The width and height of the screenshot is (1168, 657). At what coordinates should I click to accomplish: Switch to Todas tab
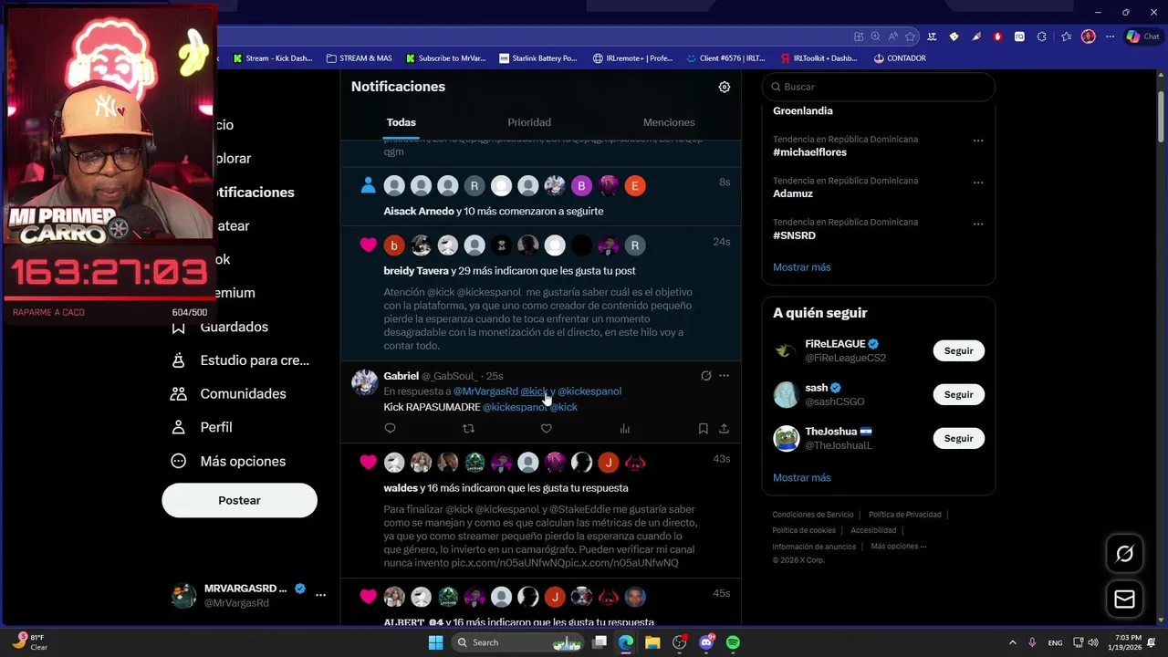401,122
